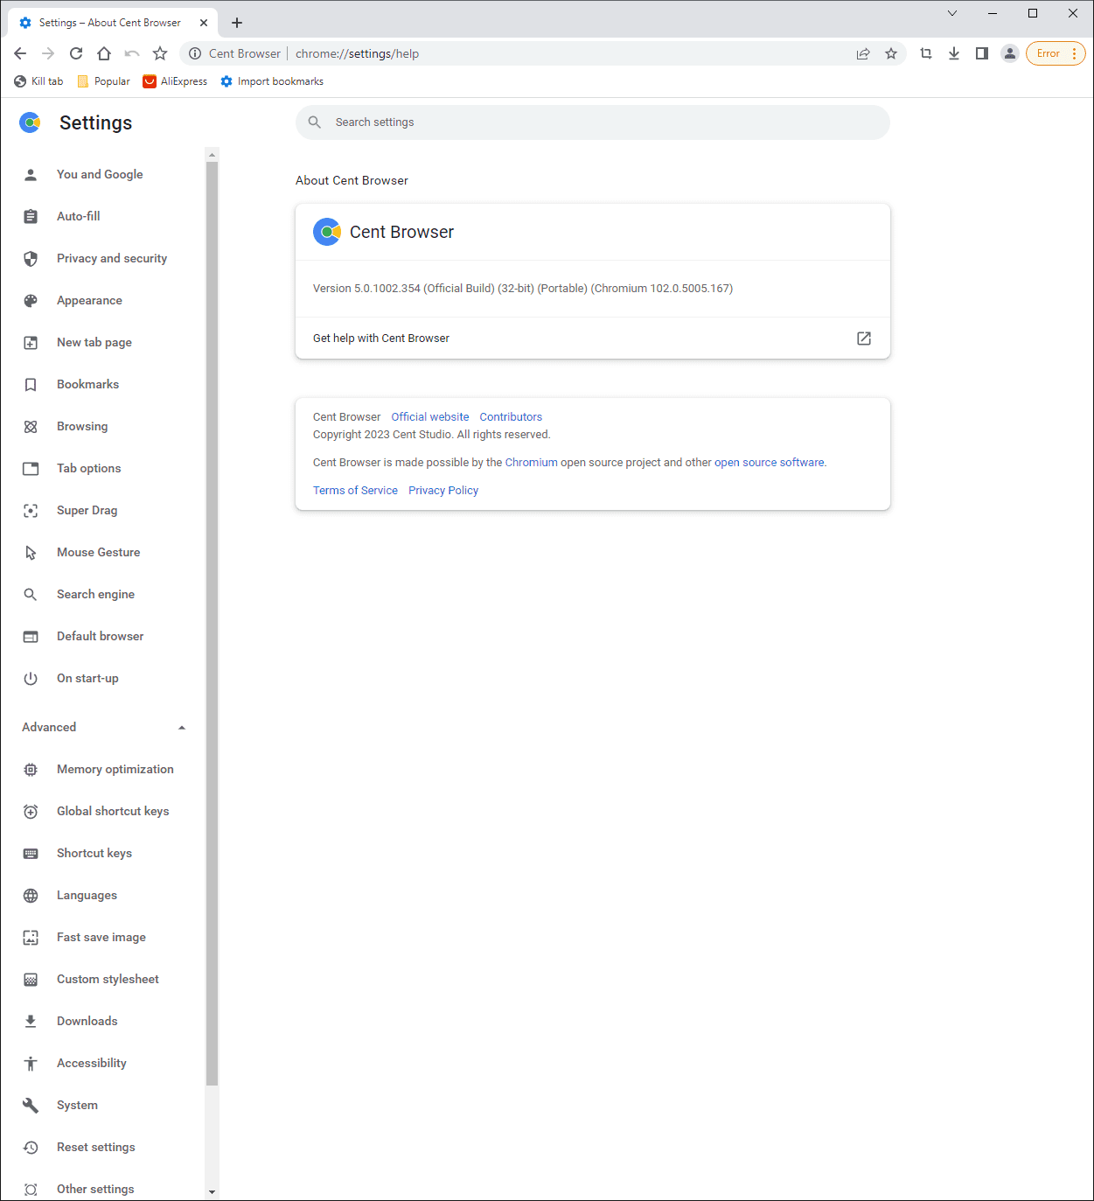Image resolution: width=1094 pixels, height=1201 pixels.
Task: Click the star icon next to undo
Action: pyautogui.click(x=160, y=53)
